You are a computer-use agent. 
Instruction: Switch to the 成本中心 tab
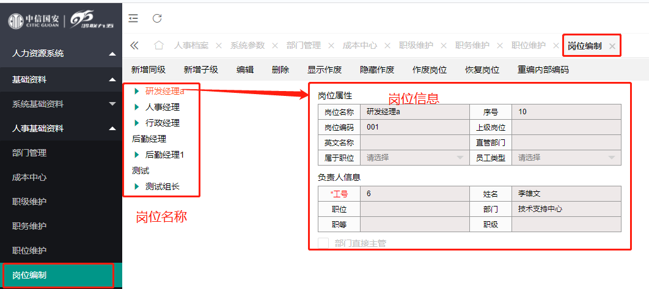[x=359, y=46]
